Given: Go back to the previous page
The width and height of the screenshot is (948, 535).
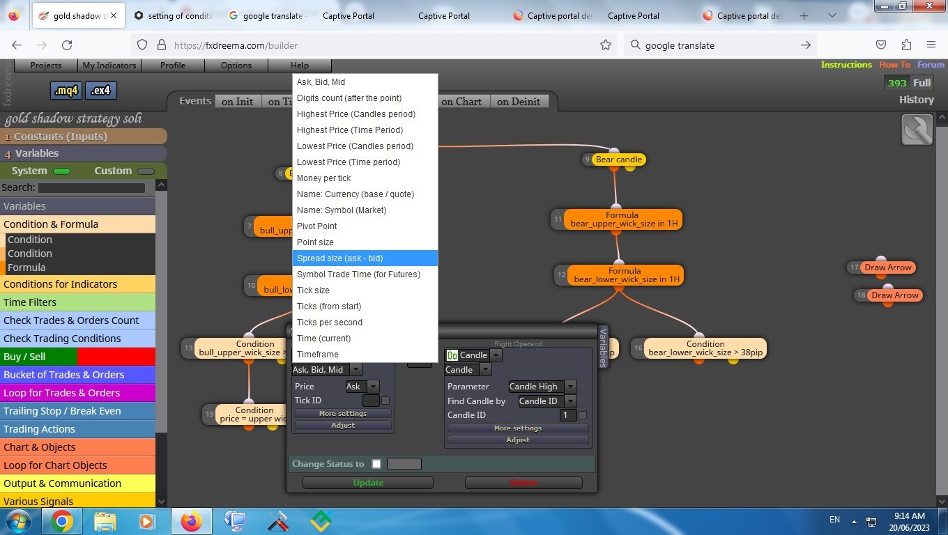Looking at the screenshot, I should coord(17,45).
